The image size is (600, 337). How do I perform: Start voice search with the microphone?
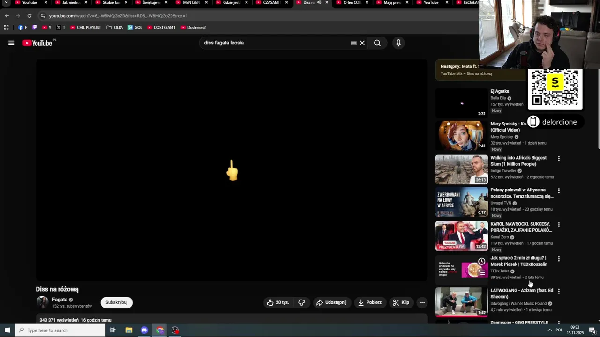398,43
